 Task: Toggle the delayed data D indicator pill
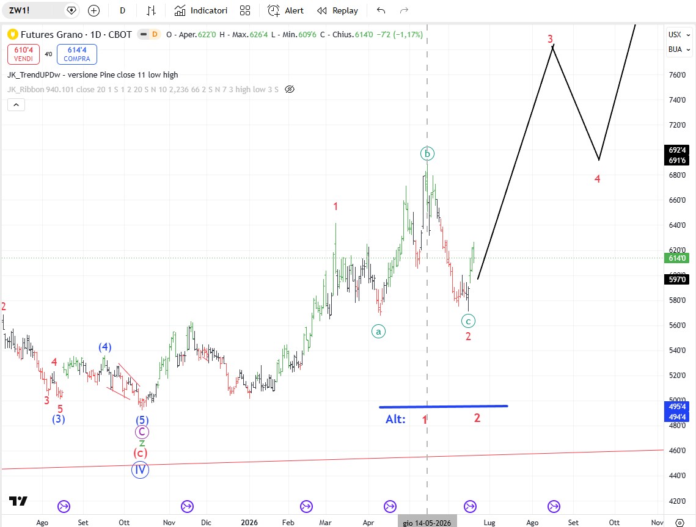click(x=148, y=34)
